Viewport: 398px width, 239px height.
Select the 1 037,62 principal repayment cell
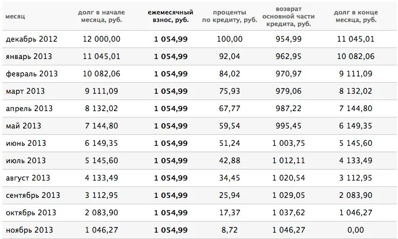(x=289, y=212)
